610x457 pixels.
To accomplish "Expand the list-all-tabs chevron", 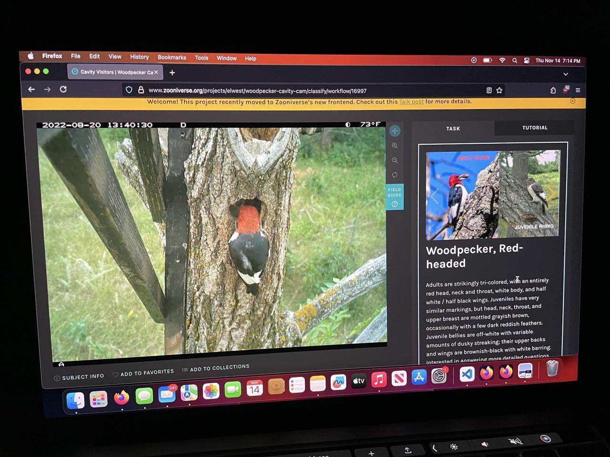I will 566,74.
